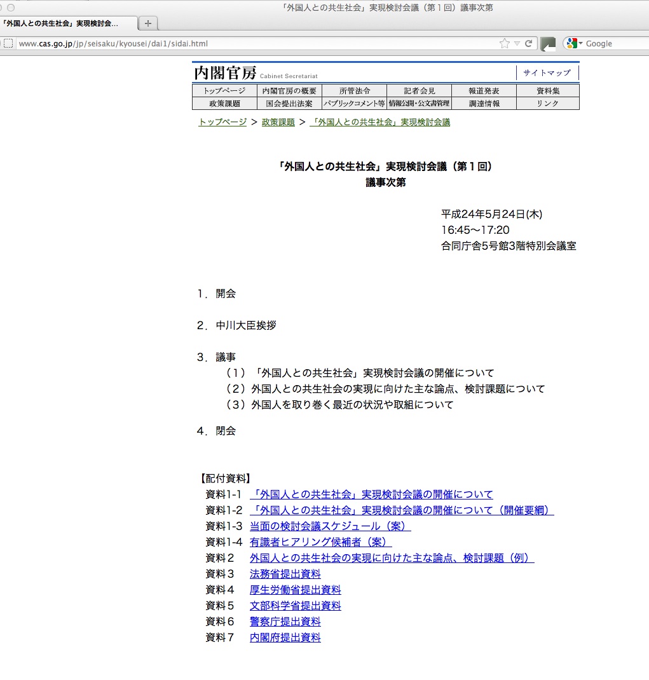Open the bookmark history dropdown arrow
649x680 pixels.
(x=517, y=43)
